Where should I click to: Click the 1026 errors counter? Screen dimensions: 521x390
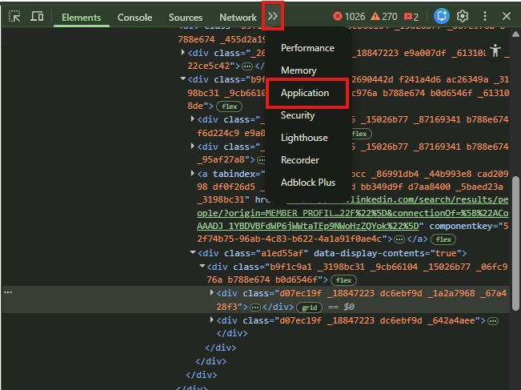(349, 16)
